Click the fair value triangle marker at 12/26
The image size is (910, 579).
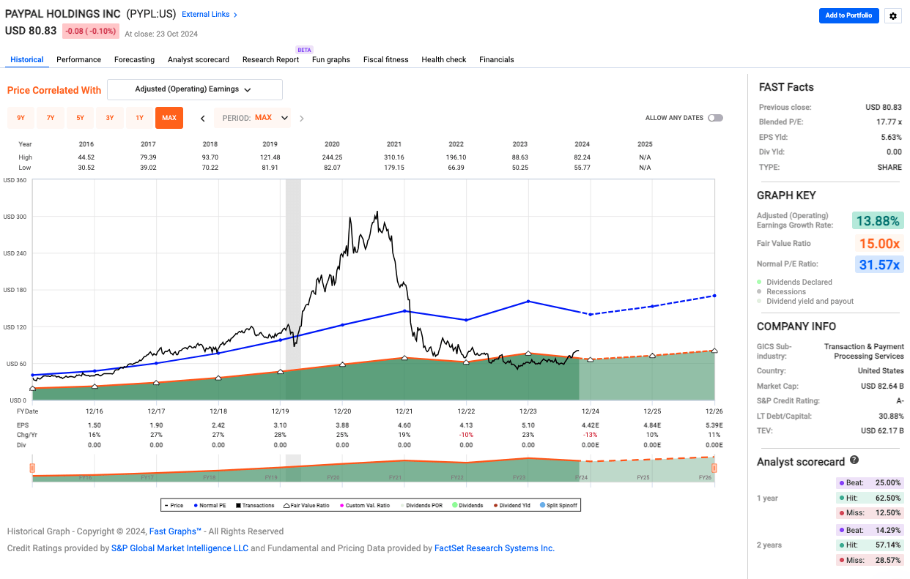(714, 351)
